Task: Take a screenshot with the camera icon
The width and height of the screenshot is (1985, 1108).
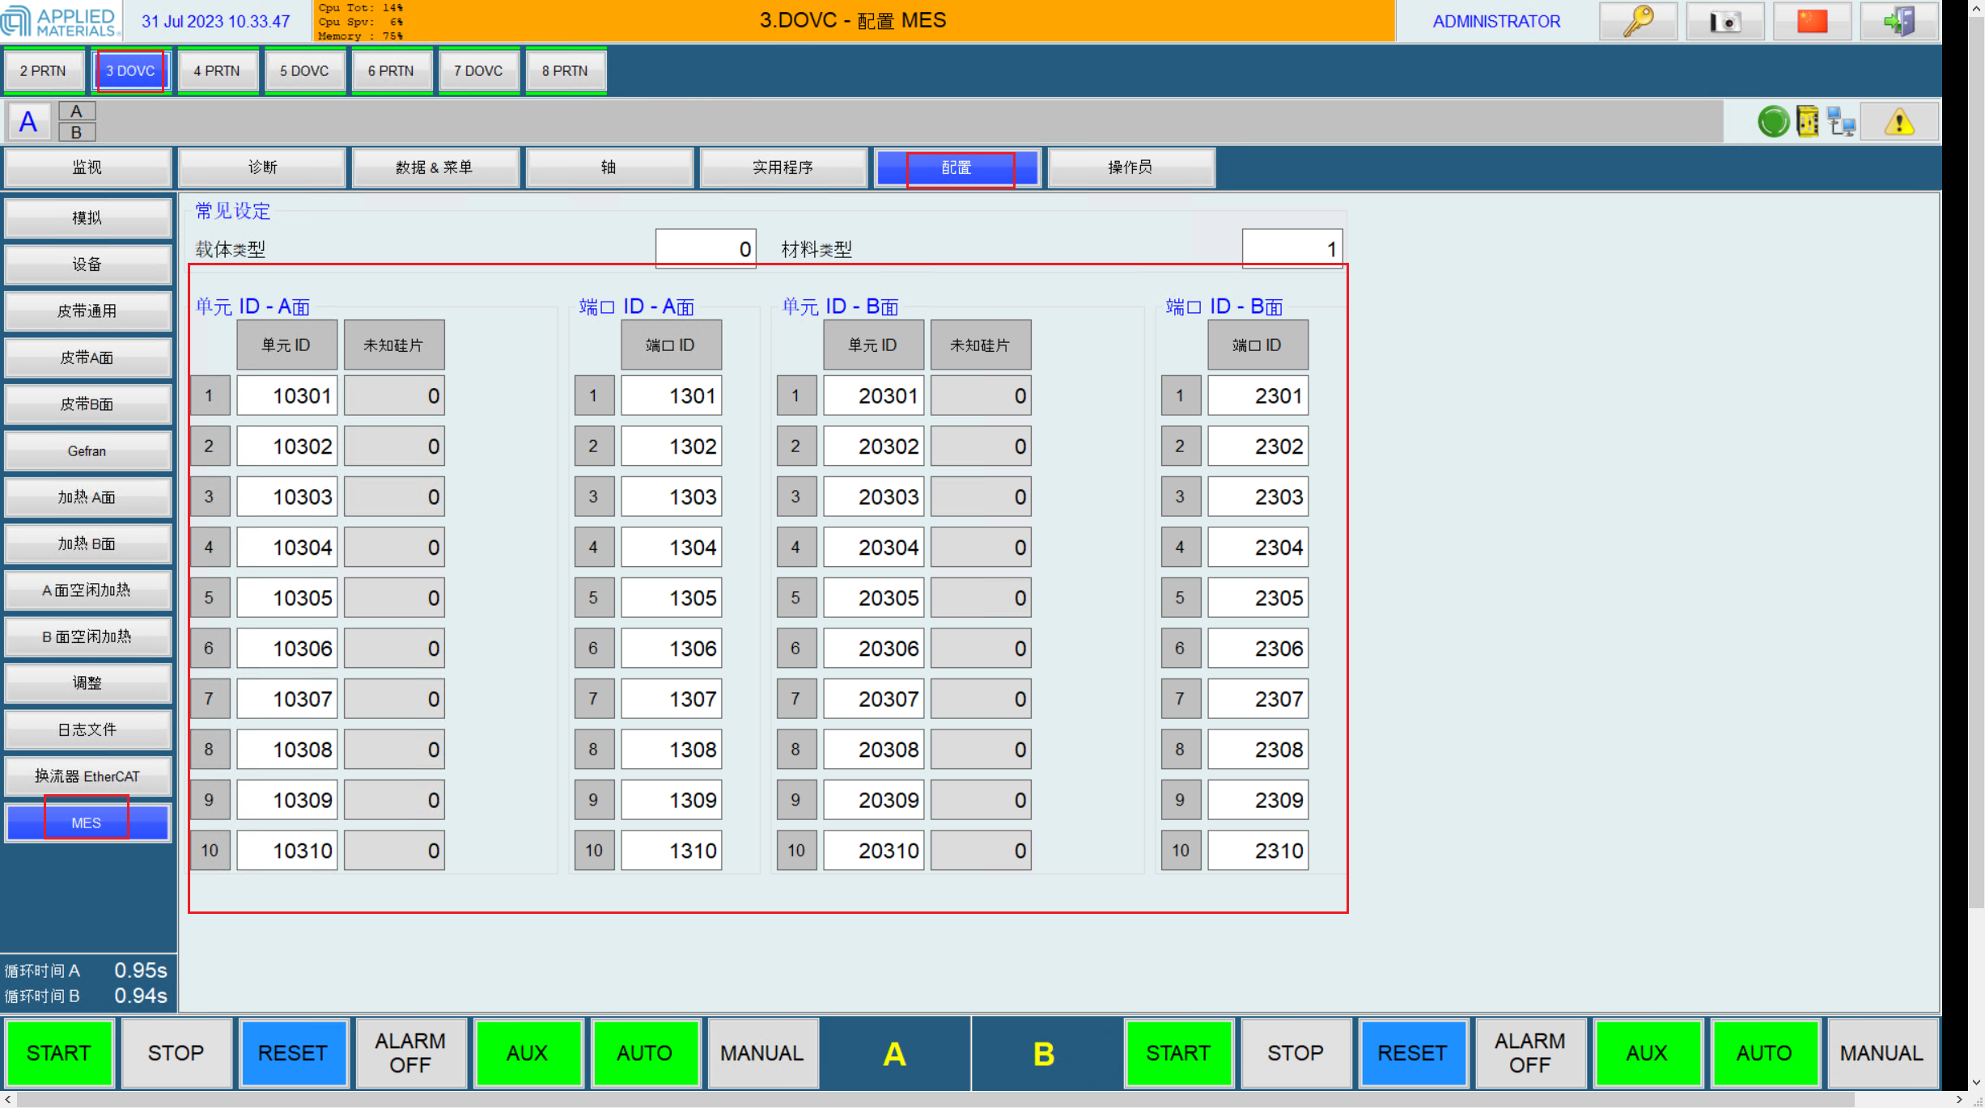Action: (1724, 21)
